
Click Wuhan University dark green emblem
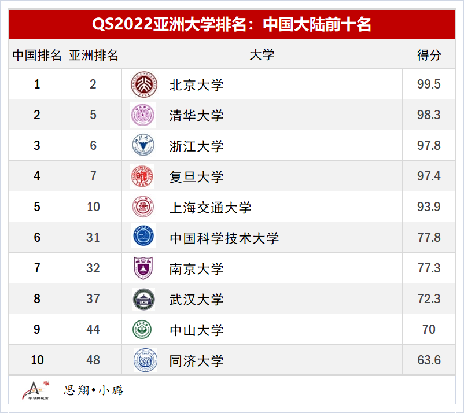pos(144,299)
